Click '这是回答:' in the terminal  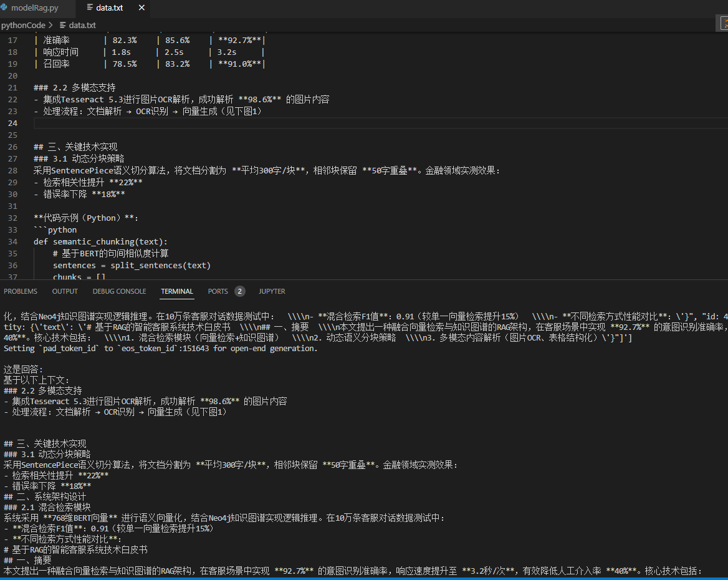[x=23, y=369]
